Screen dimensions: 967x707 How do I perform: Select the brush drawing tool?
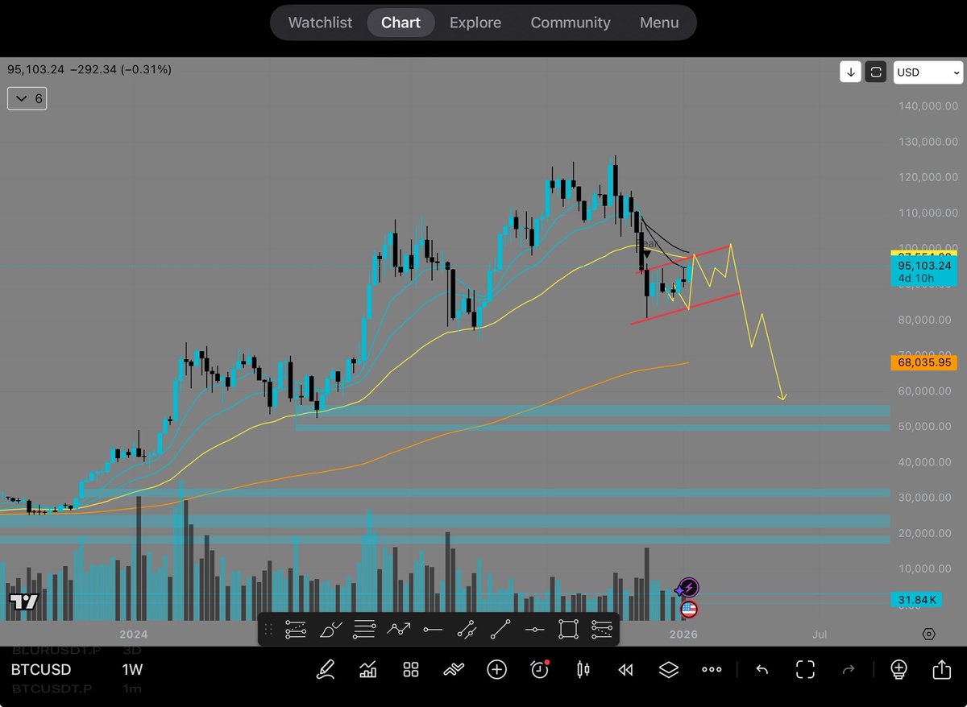(330, 629)
